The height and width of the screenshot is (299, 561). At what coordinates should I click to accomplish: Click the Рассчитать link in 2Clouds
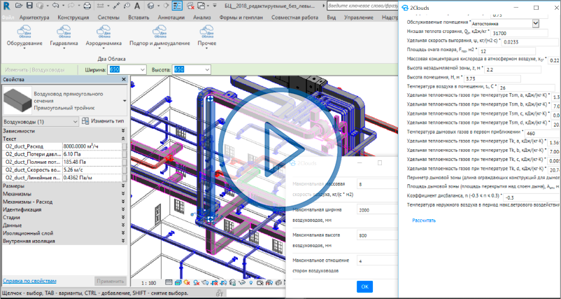(424, 221)
